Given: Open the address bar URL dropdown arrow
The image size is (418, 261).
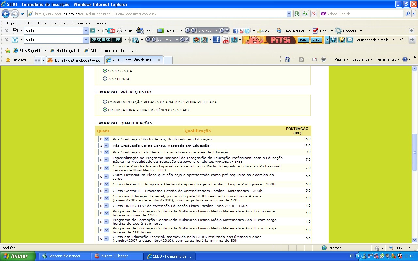Looking at the screenshot, I should [x=289, y=14].
